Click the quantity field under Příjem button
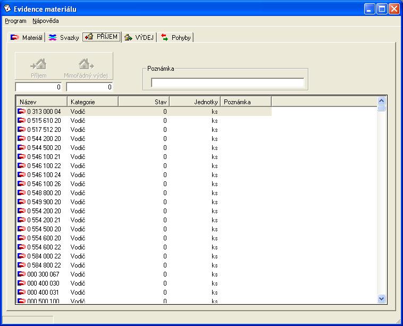403x326 pixels. click(x=39, y=87)
